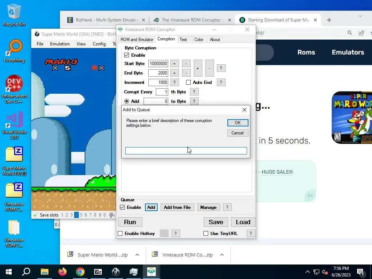Click the Super Mario World box art thumbnail
372x279 pixels.
pos(352,117)
